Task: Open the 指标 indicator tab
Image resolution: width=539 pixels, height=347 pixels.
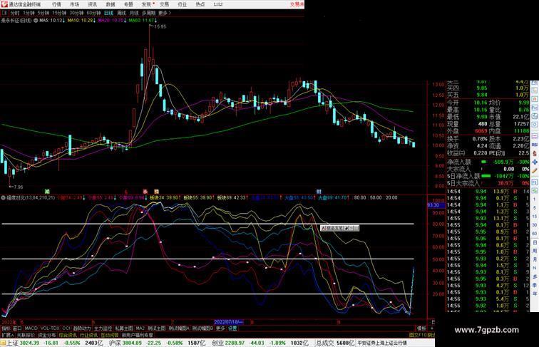Action: coord(6,328)
